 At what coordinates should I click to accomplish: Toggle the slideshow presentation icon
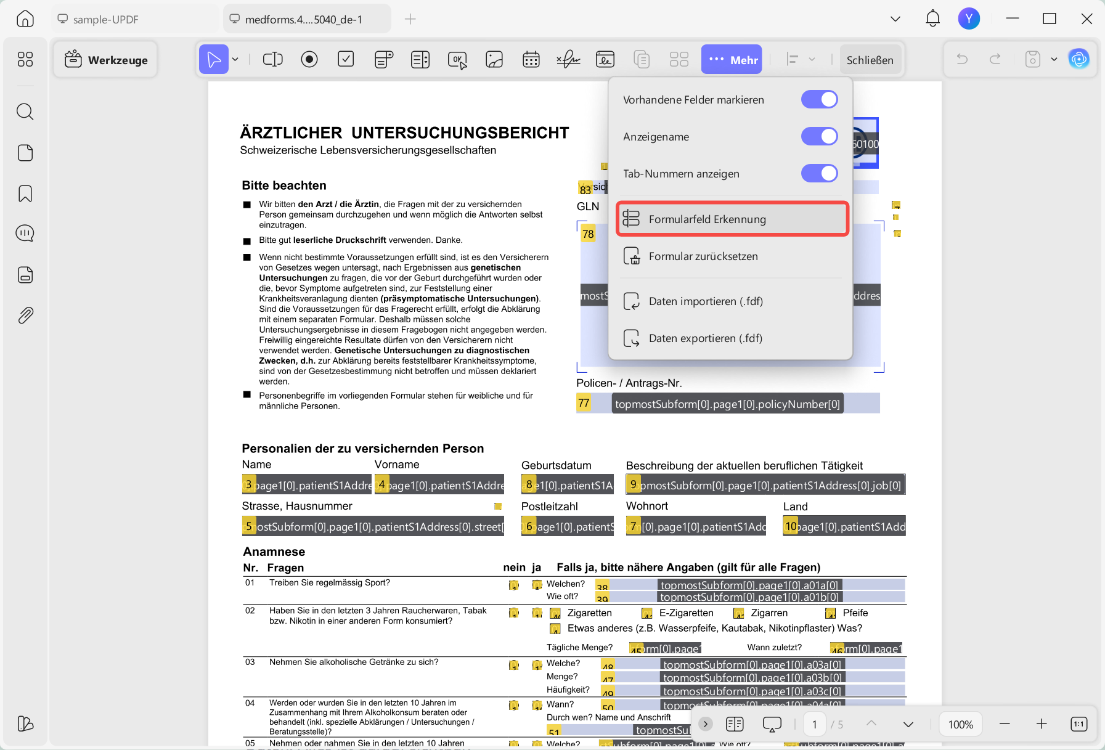point(772,724)
